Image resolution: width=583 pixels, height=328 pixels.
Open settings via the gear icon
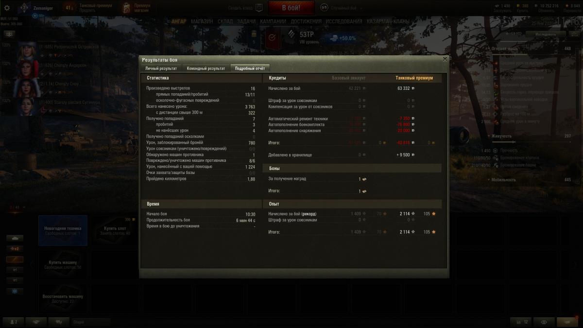point(7,8)
